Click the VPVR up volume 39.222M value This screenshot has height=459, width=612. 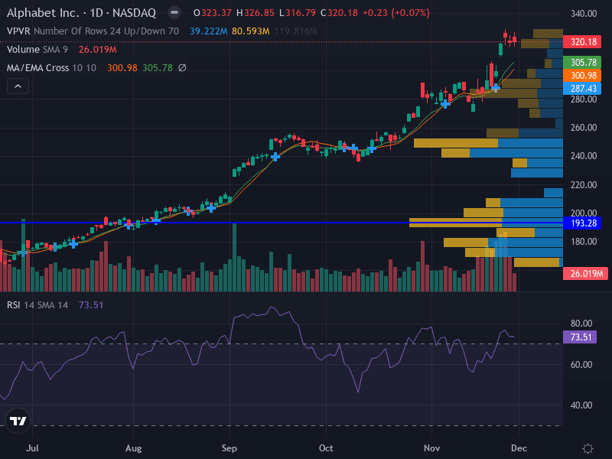[208, 31]
